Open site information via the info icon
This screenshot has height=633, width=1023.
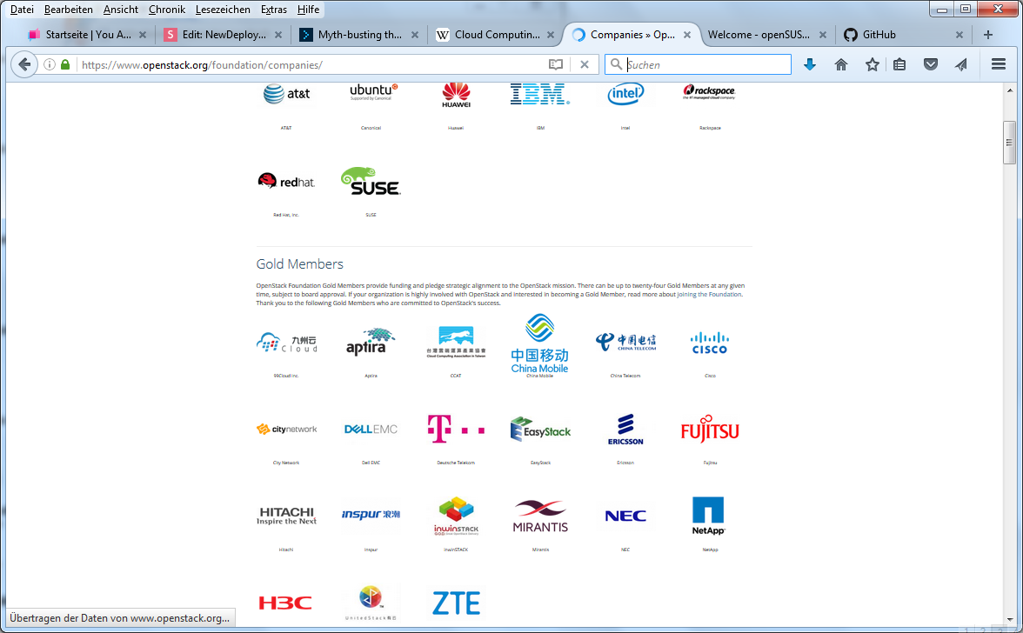pos(50,64)
